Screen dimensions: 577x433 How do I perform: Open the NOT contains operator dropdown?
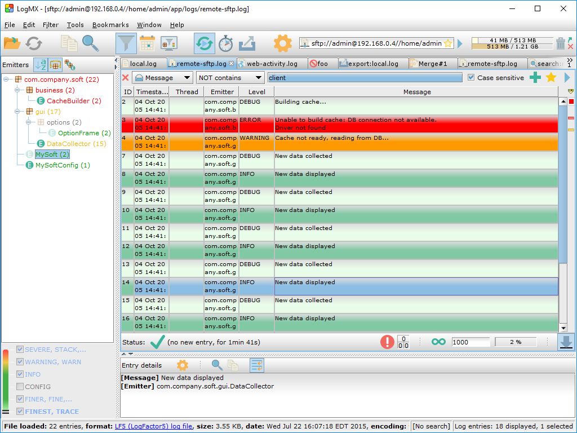pos(230,78)
